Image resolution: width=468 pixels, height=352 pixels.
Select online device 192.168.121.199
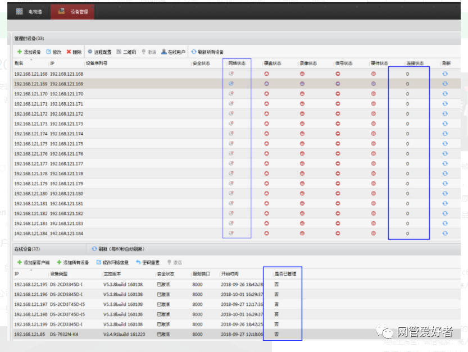(237, 324)
